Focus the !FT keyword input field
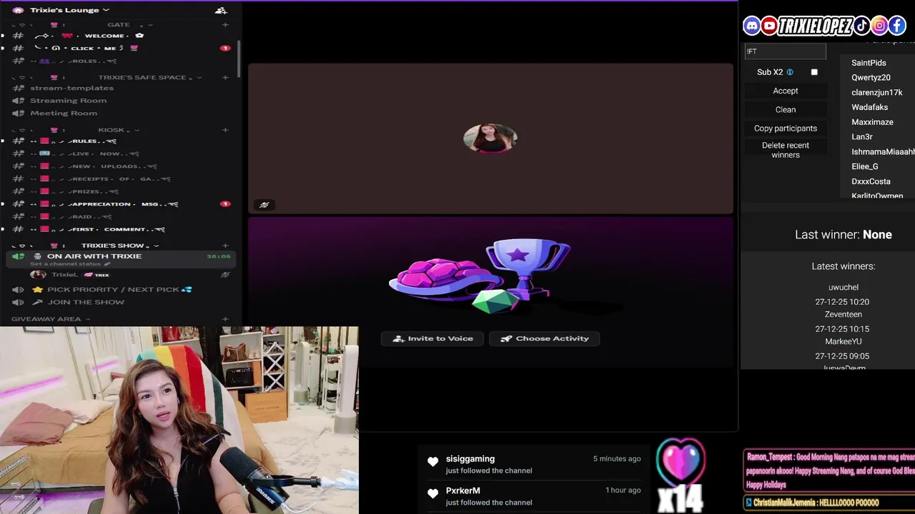The image size is (915, 514). (x=785, y=51)
